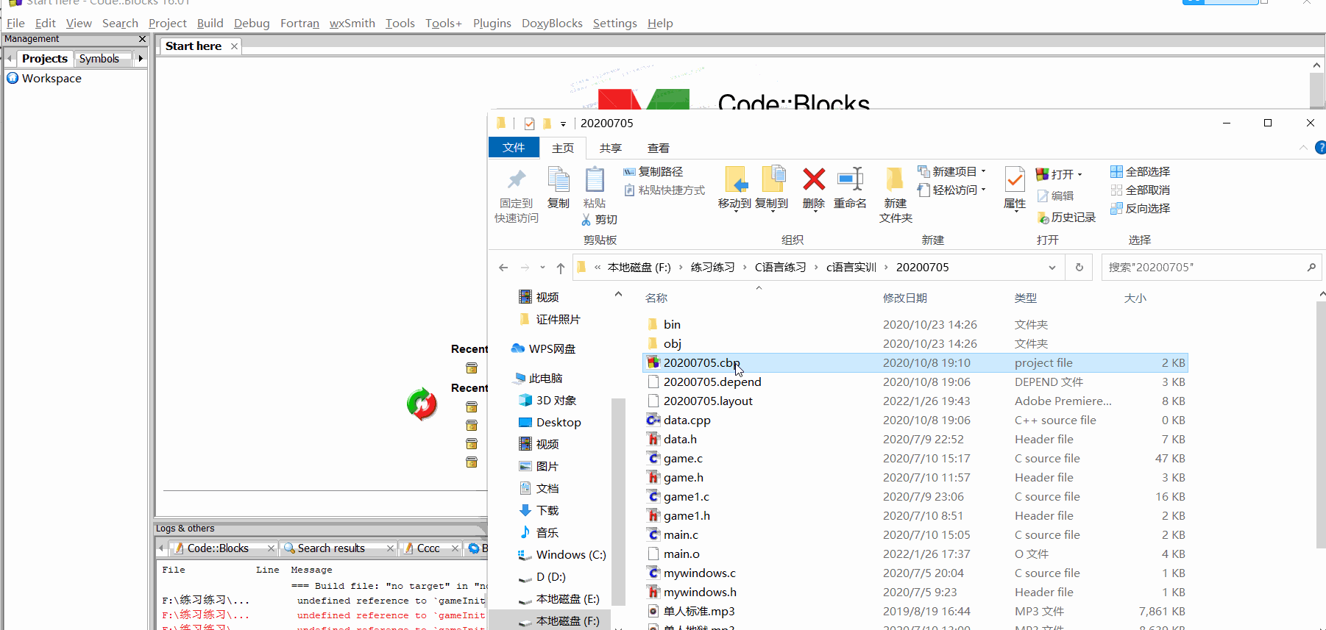Select the 20200705.cbp project file

click(x=915, y=362)
